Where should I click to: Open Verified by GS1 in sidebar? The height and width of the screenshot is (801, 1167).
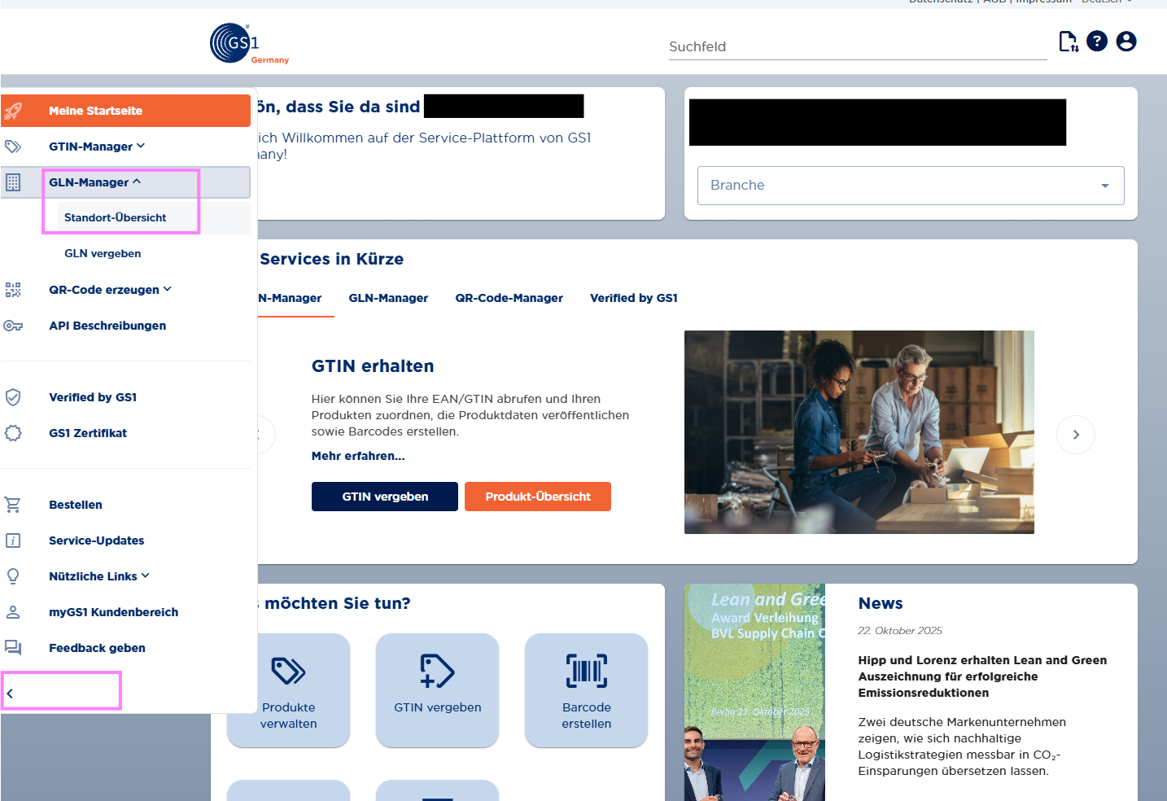93,397
